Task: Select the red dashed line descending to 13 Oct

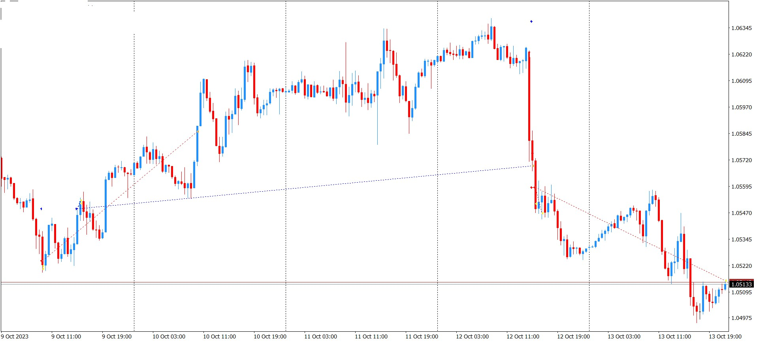Action: click(x=630, y=234)
